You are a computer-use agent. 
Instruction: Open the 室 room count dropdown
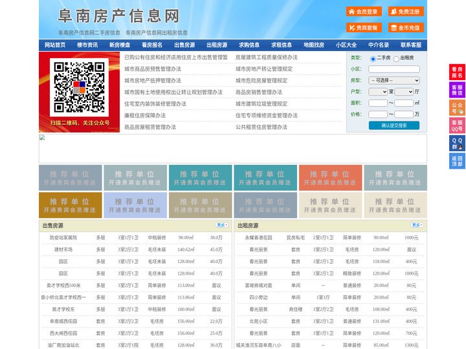pos(378,92)
